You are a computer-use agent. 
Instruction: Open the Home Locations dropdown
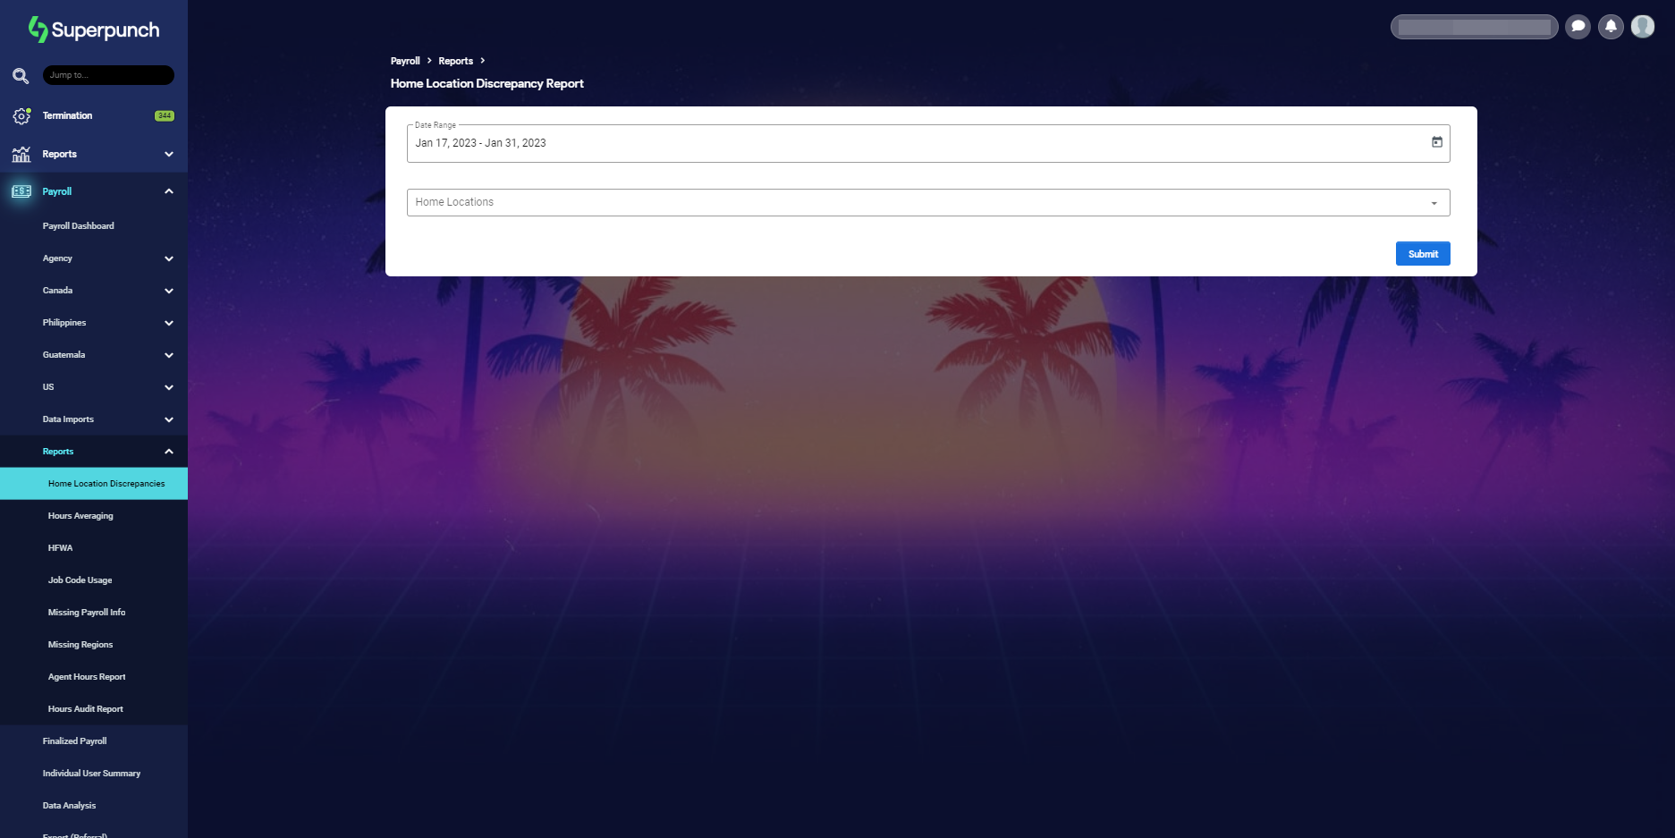tap(1434, 202)
